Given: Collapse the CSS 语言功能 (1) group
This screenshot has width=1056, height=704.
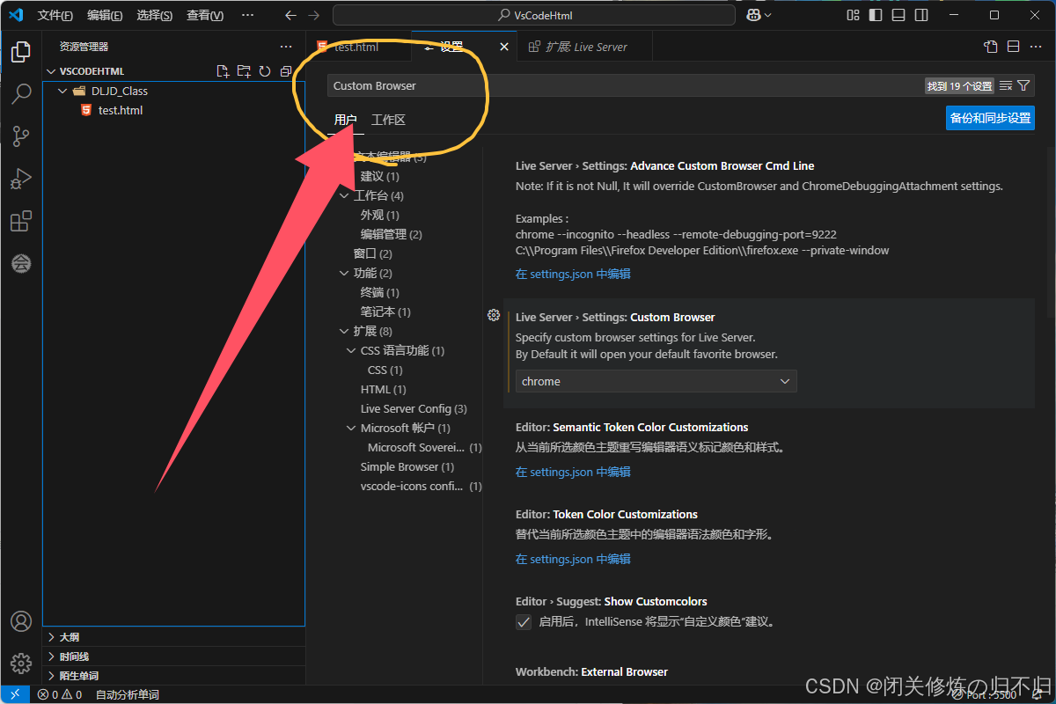Looking at the screenshot, I should tap(351, 350).
